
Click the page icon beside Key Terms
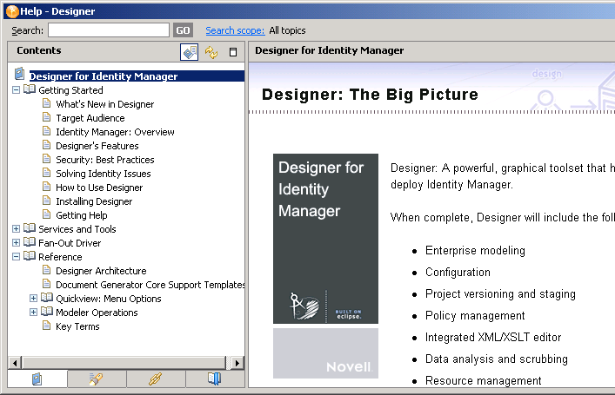[x=47, y=326]
